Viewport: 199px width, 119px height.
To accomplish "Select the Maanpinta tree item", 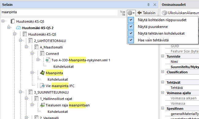I will [54, 73].
